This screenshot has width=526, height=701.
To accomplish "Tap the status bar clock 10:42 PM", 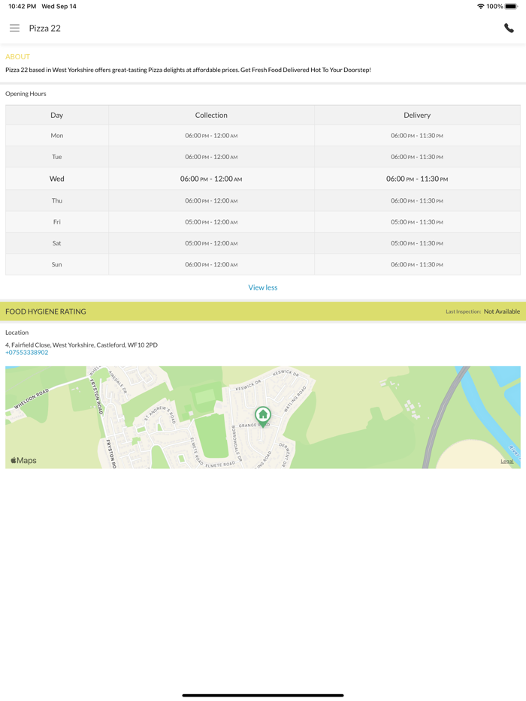I will click(22, 6).
